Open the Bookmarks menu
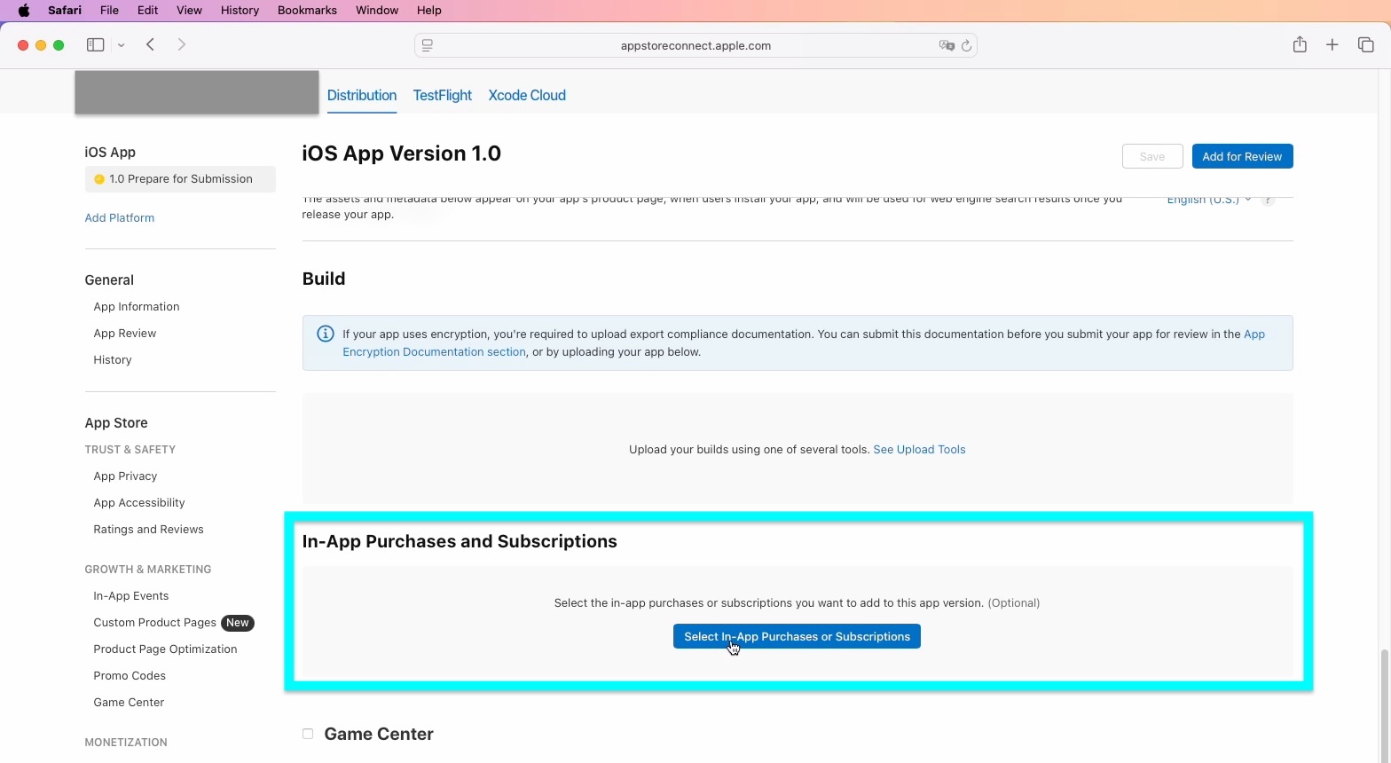 [307, 11]
